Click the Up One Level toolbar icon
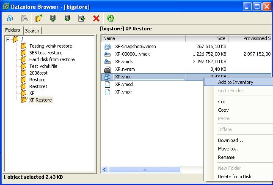273x185 pixels. point(24,18)
